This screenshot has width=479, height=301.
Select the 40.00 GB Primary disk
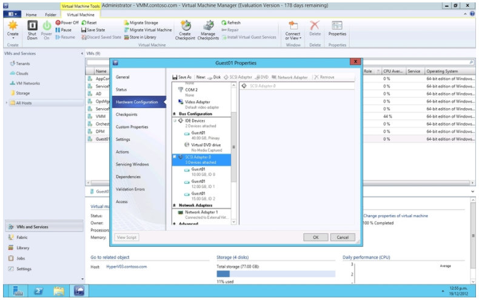[202, 135]
